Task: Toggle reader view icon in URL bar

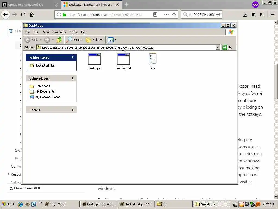Action: [x=155, y=15]
